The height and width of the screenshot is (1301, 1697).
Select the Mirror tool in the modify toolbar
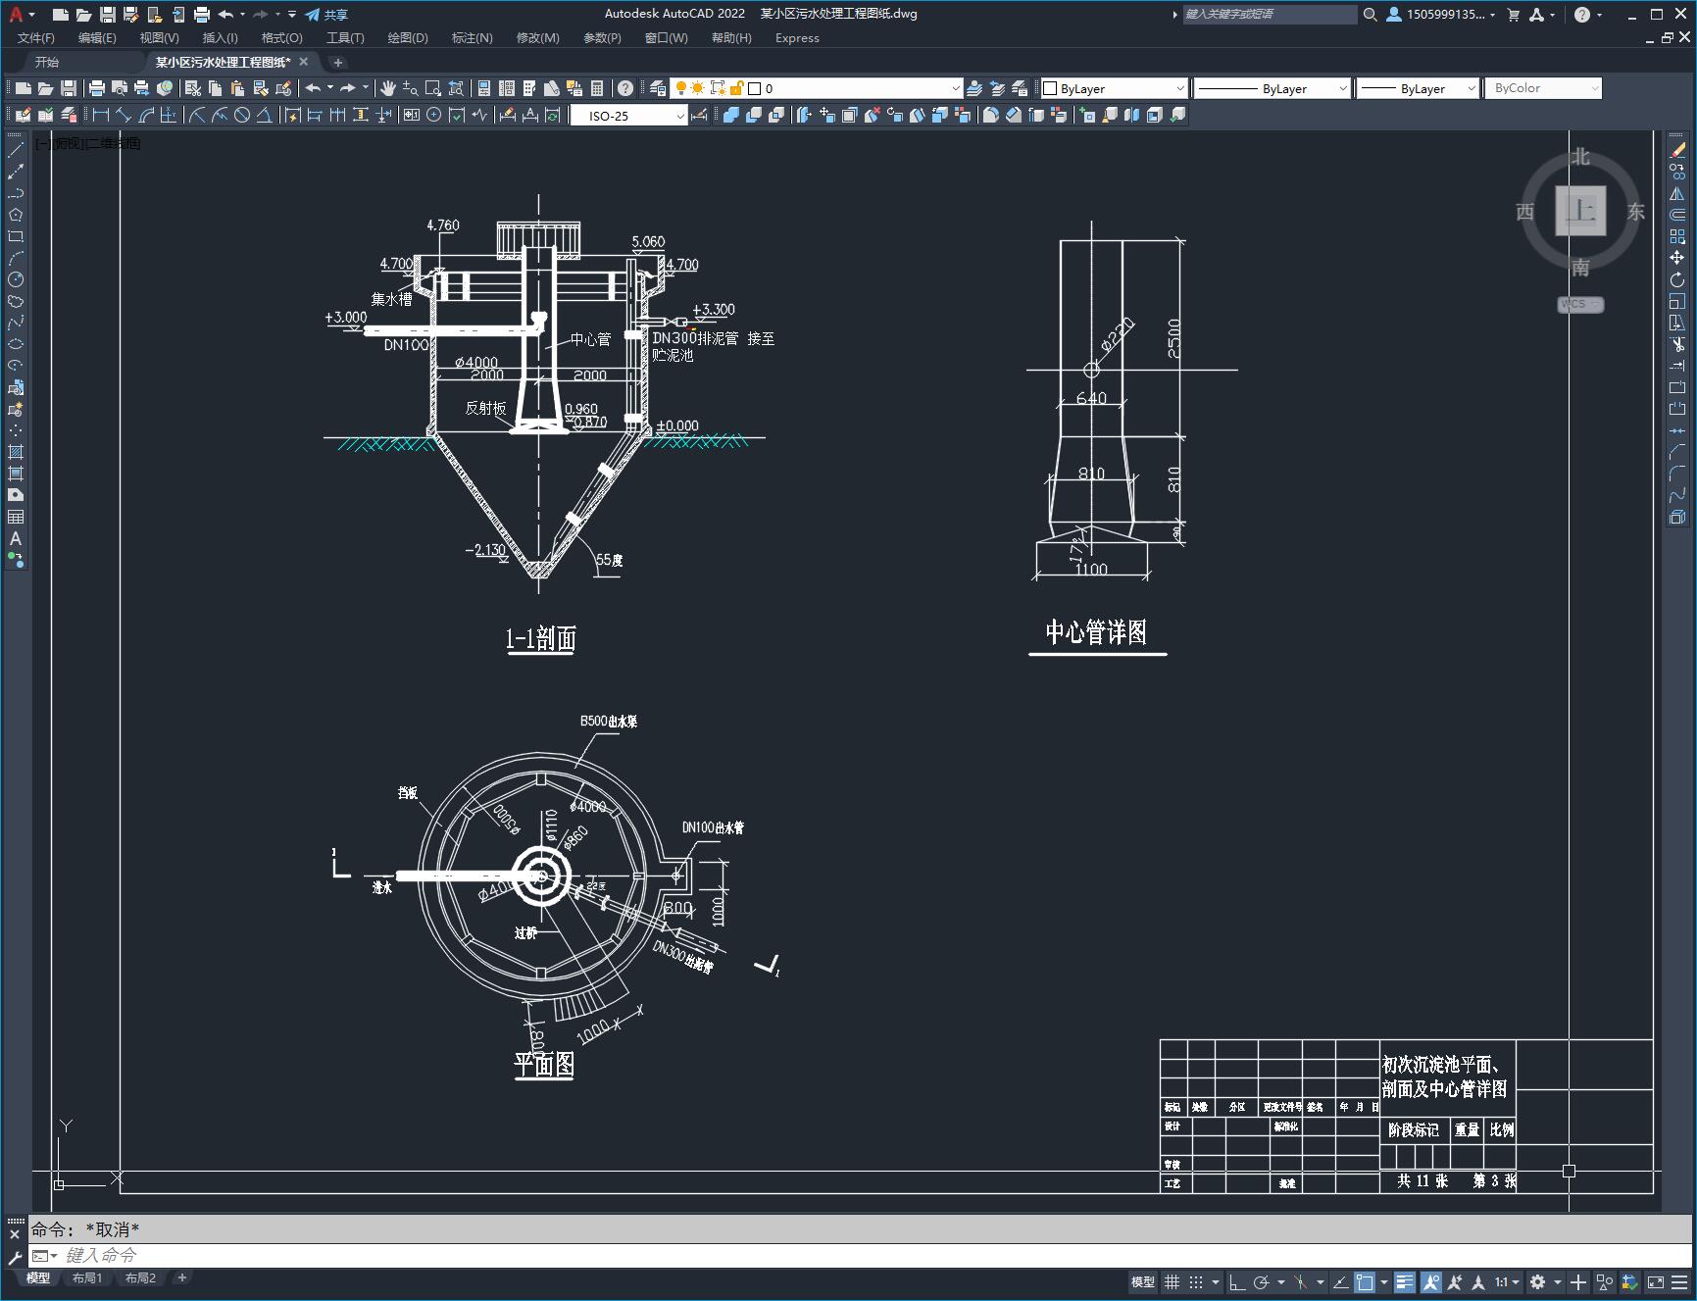coord(1677,193)
